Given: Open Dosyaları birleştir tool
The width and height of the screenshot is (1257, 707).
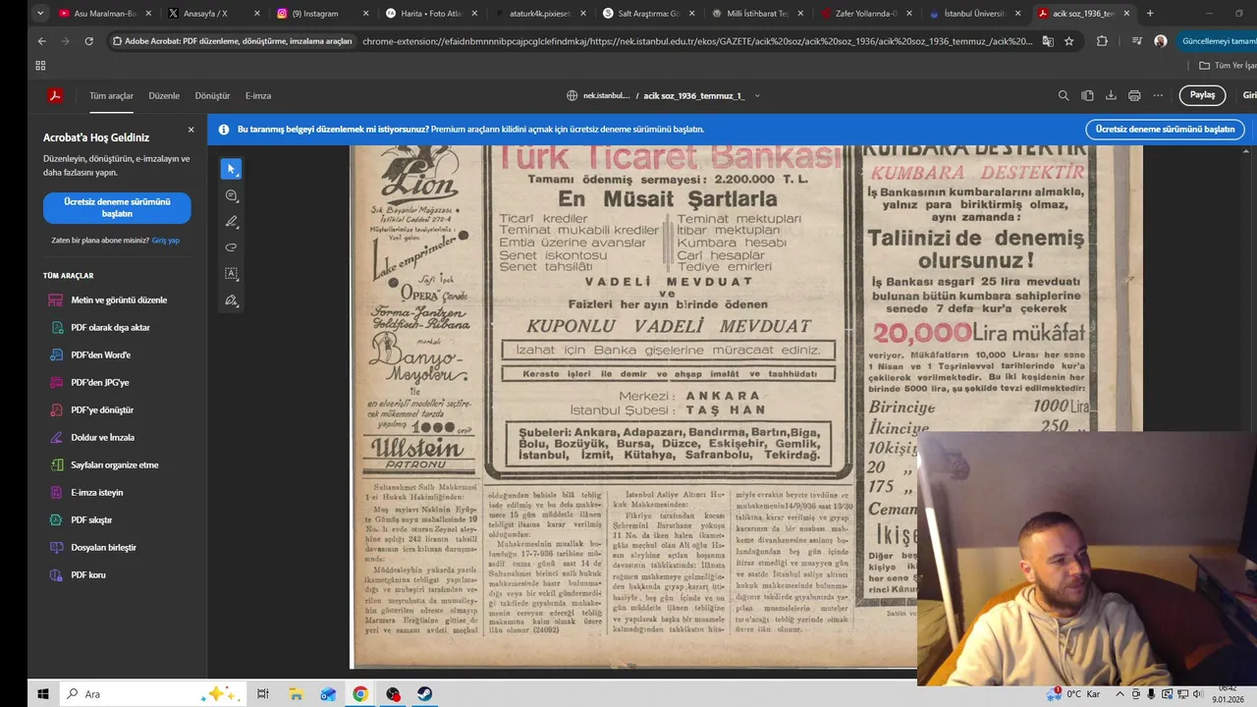Looking at the screenshot, I should [103, 547].
